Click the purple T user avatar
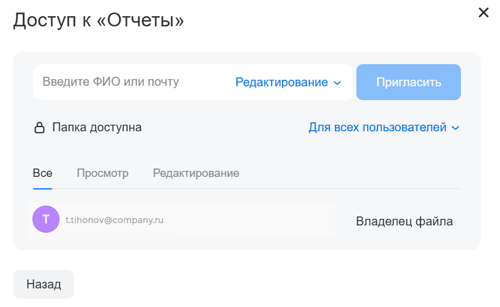The width and height of the screenshot is (500, 307). [46, 219]
